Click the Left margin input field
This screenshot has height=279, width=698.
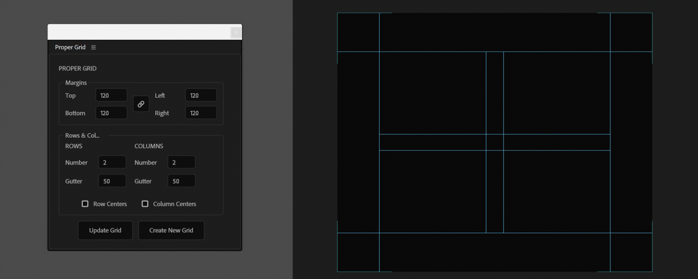(201, 95)
